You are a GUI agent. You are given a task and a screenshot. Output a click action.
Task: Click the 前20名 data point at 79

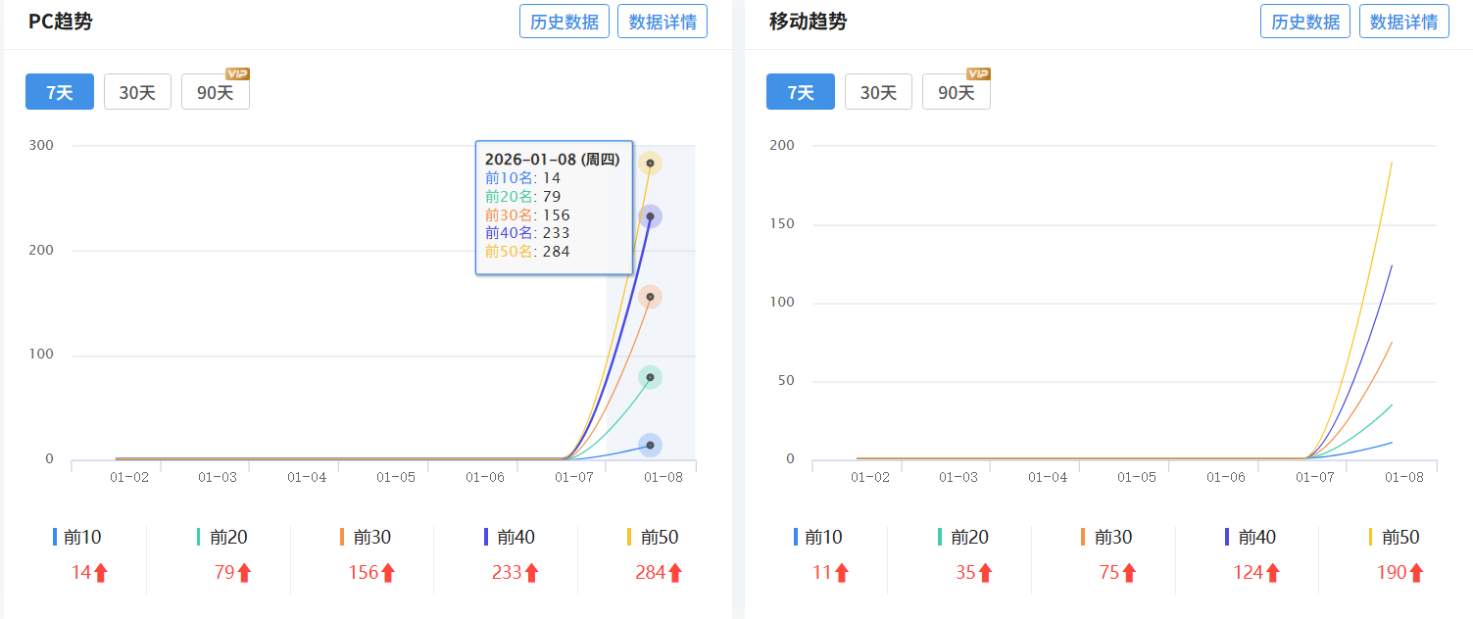650,377
